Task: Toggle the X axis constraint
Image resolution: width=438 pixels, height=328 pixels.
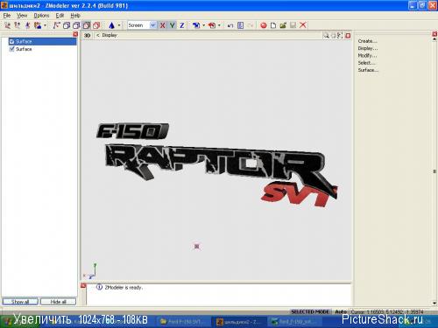Action: tap(162, 25)
